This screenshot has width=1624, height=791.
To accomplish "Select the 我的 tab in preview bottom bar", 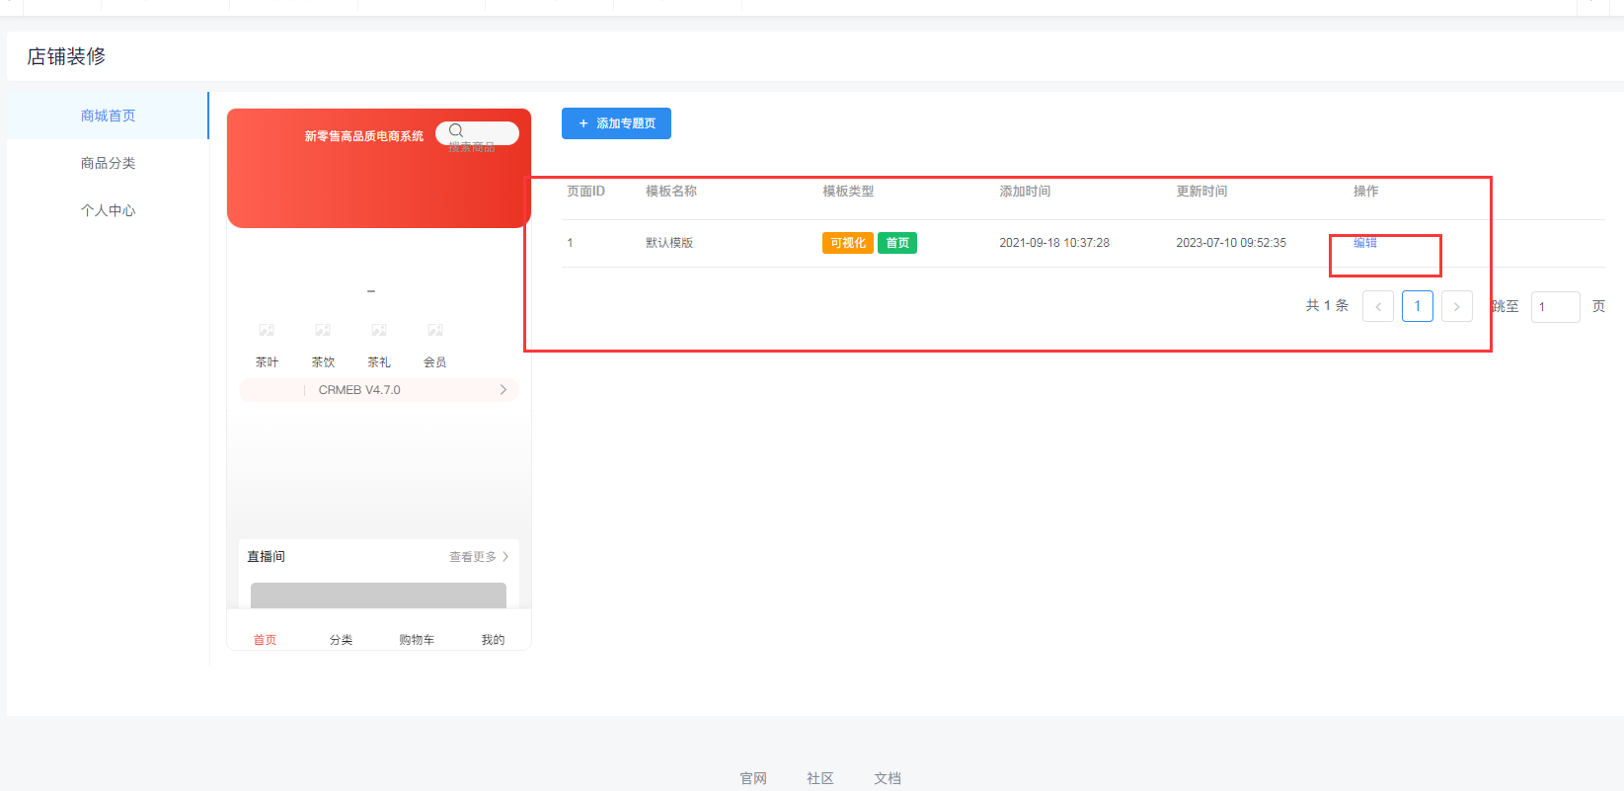I will click(x=493, y=640).
